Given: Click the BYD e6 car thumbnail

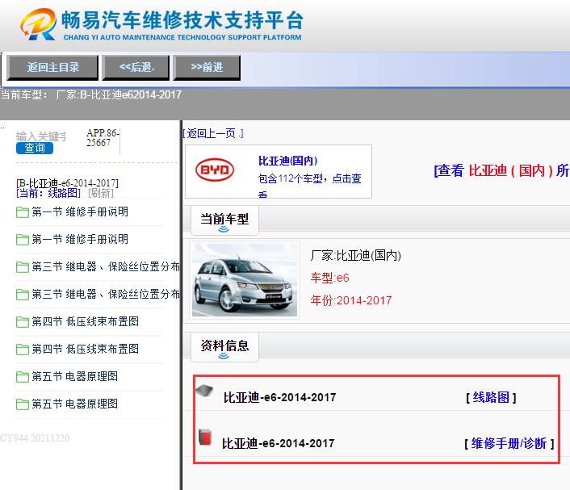Looking at the screenshot, I should tap(245, 279).
